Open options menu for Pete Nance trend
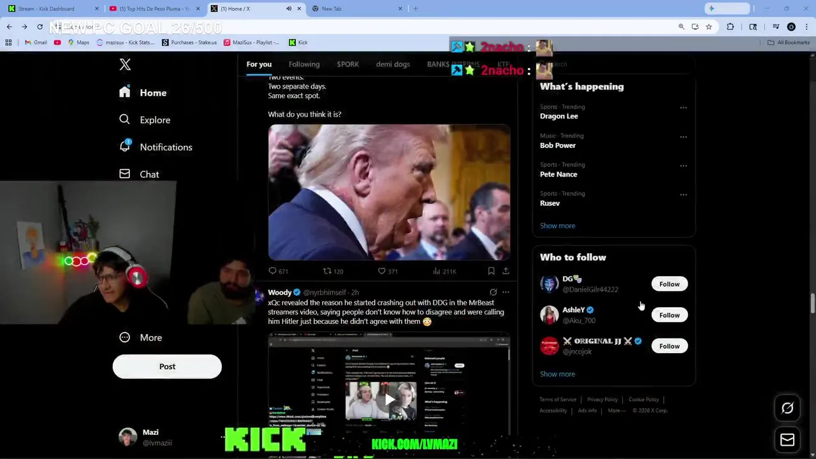Screen dimensions: 816x459 pyautogui.click(x=683, y=165)
